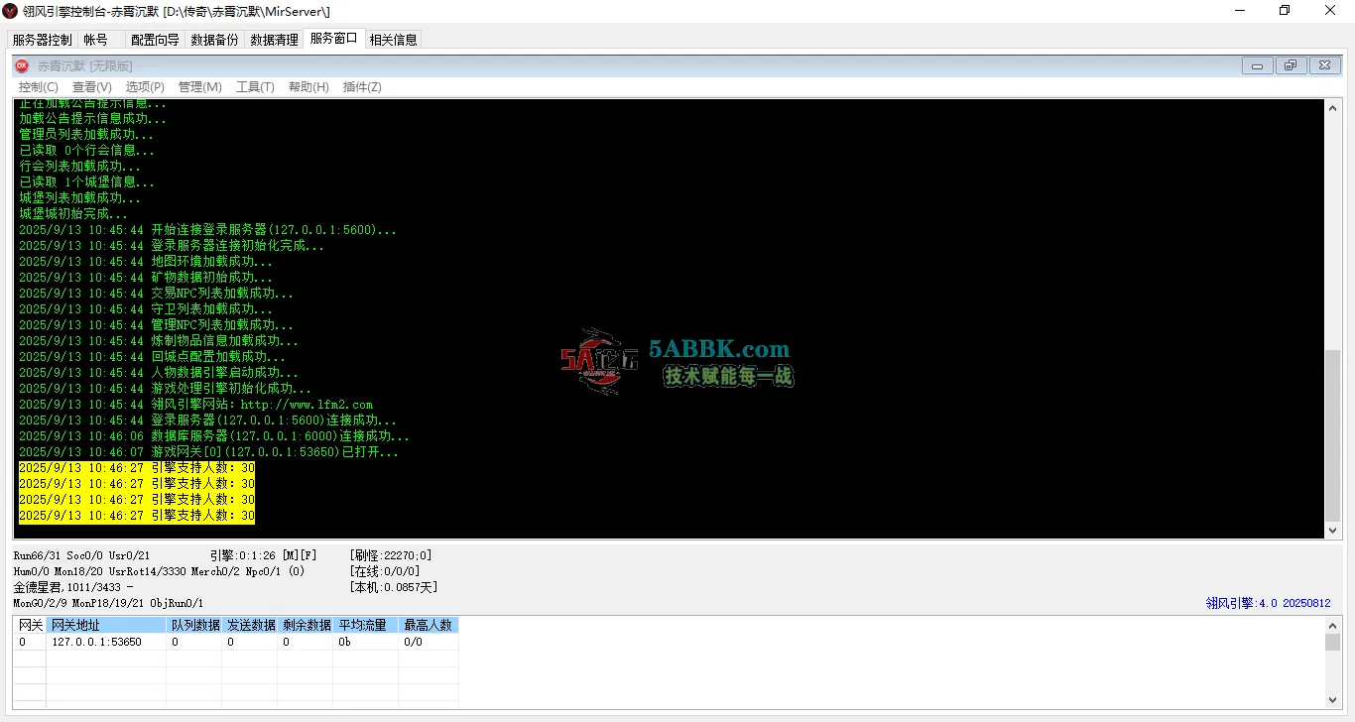Viewport: 1355px width, 722px height.
Task: Open the 数据清理 tab
Action: coord(275,40)
